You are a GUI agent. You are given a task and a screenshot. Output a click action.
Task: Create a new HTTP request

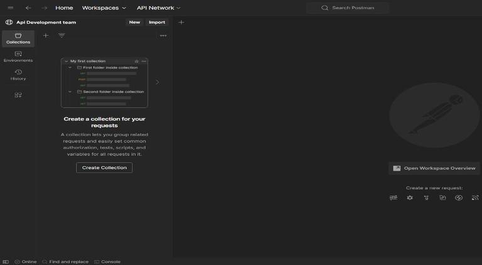coord(394,198)
